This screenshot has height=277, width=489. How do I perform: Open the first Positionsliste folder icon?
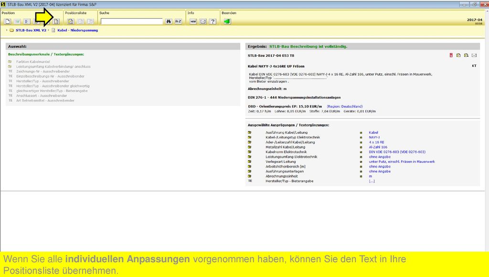tap(71, 21)
